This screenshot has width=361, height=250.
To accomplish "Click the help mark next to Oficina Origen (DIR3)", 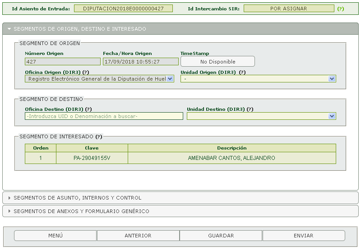I will [86, 73].
